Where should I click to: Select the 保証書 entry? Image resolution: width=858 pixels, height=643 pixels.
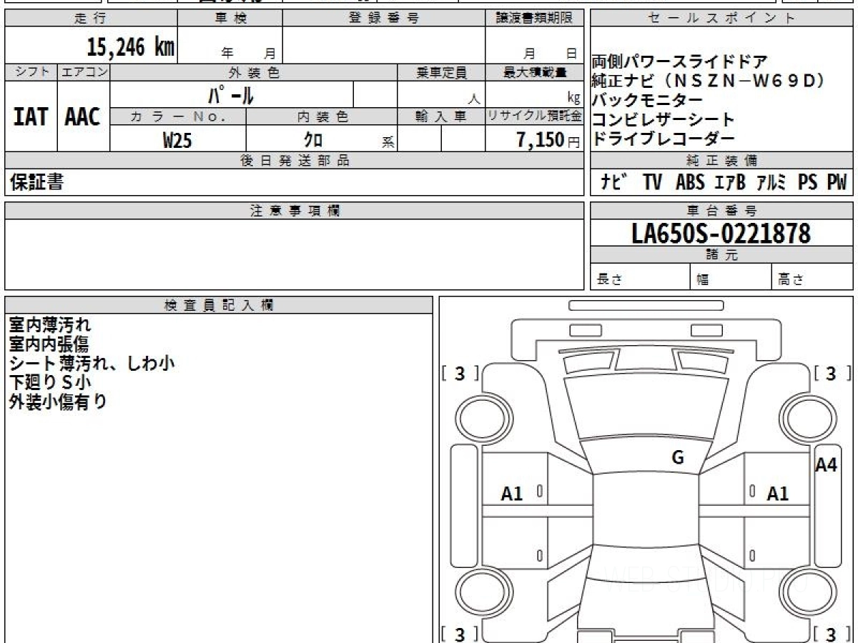pyautogui.click(x=36, y=183)
